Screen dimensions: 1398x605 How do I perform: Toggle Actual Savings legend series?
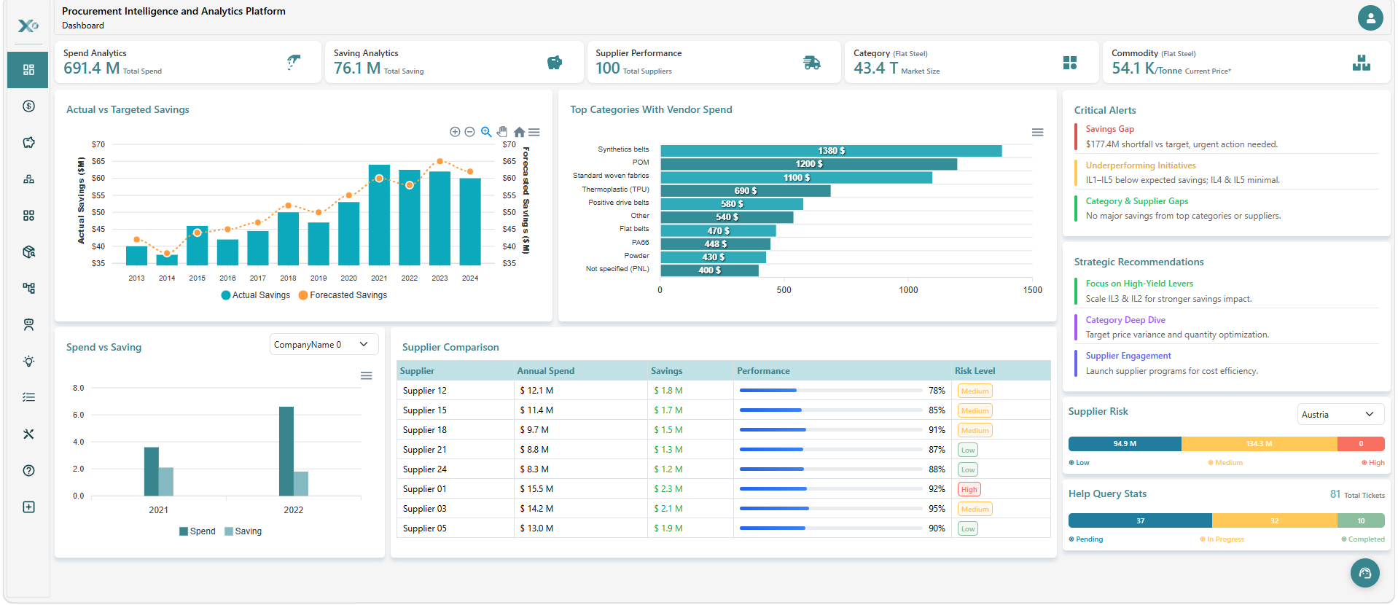pos(256,295)
